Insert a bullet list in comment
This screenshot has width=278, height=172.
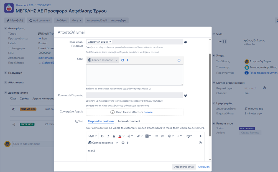pos(157,136)
